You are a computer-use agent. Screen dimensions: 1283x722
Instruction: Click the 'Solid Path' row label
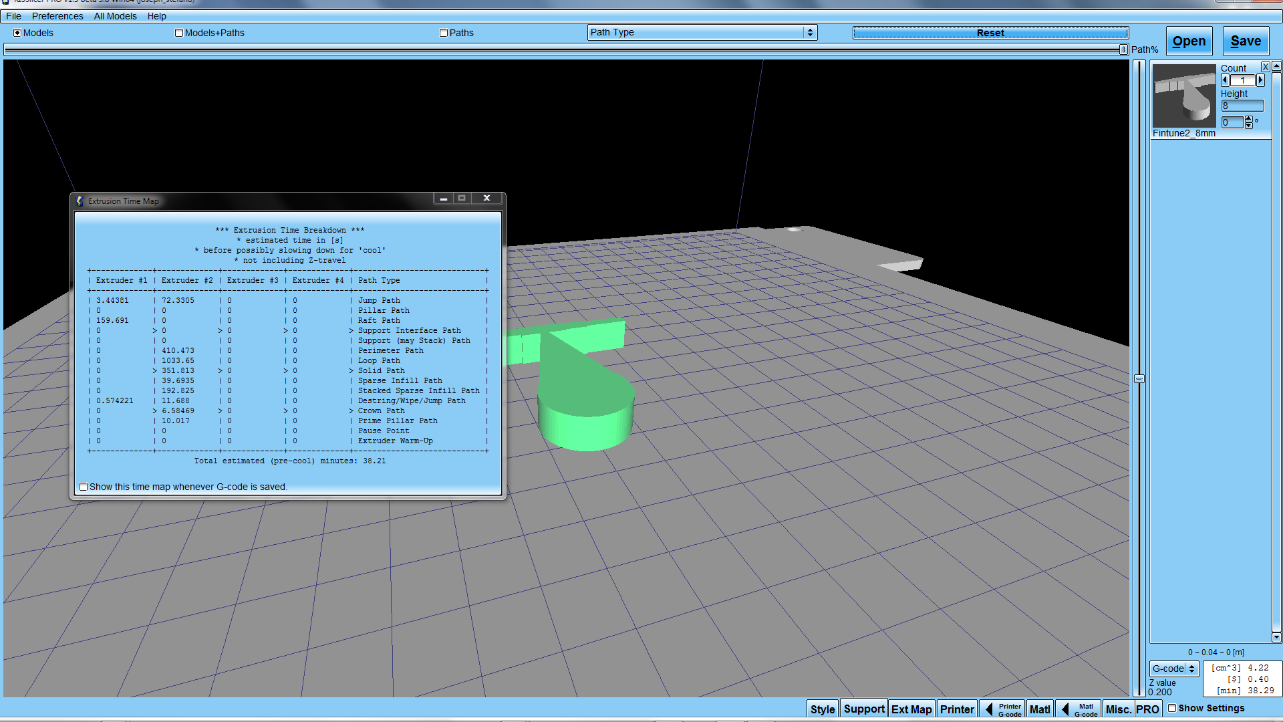(x=381, y=370)
